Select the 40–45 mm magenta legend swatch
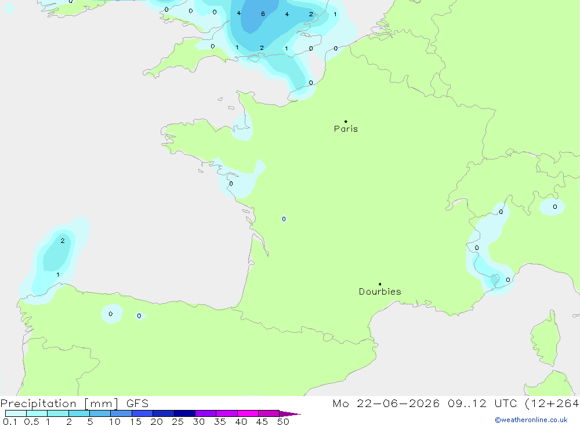The height and width of the screenshot is (425, 580). click(248, 413)
